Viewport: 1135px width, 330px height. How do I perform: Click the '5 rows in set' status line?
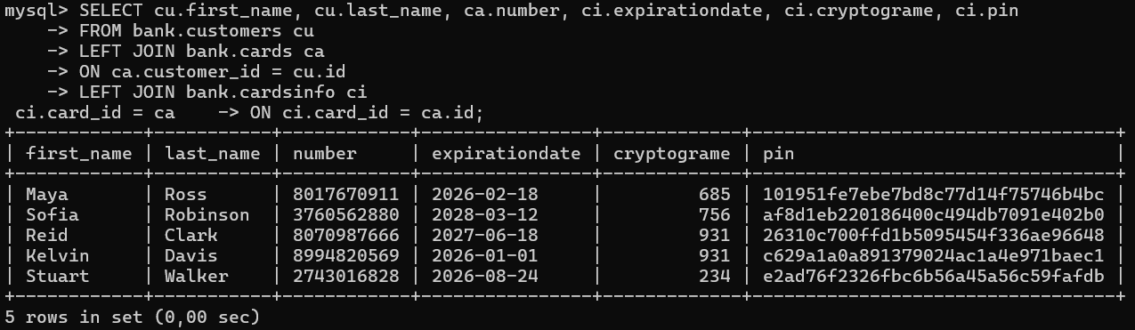(x=133, y=317)
